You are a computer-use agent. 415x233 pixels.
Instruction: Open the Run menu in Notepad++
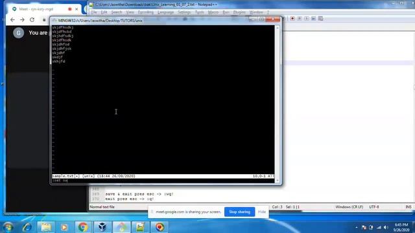coord(226,12)
